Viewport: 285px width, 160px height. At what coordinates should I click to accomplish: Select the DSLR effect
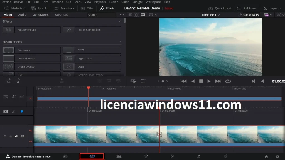(92, 67)
